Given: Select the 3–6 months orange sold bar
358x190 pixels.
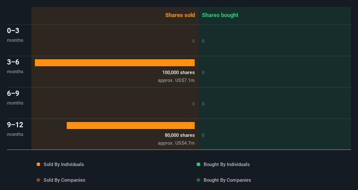Looking at the screenshot, I should pos(115,63).
